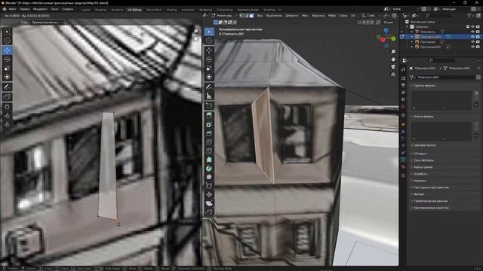Activate the 3D viewport Transform tool

[x=209, y=77]
